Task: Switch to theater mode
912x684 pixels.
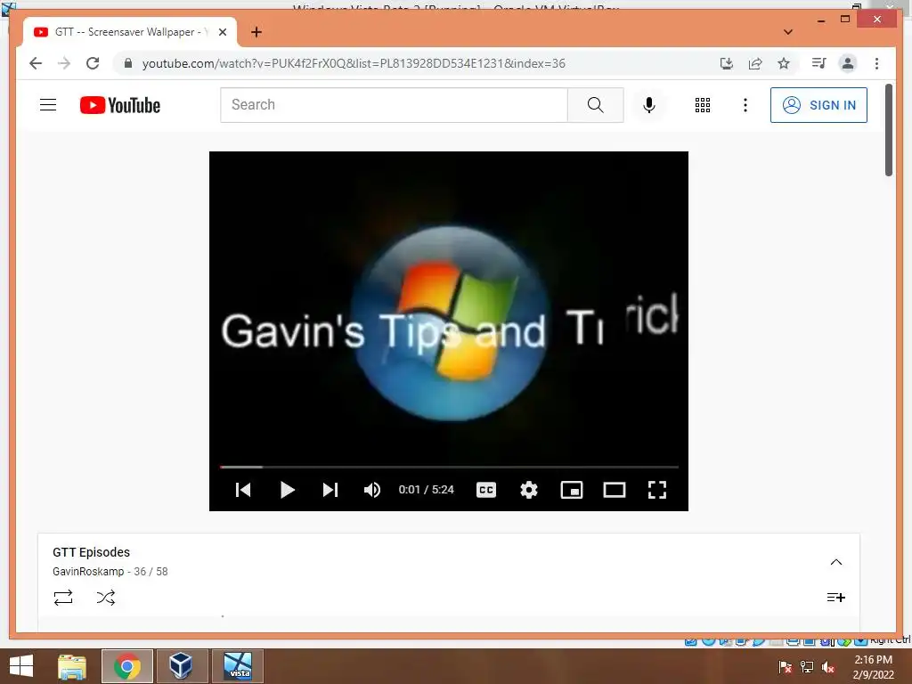Action: point(615,490)
